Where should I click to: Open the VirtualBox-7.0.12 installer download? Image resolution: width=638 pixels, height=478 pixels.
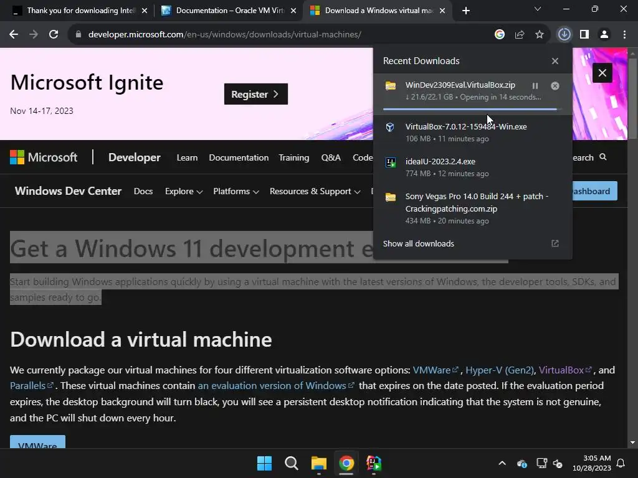[x=472, y=133]
